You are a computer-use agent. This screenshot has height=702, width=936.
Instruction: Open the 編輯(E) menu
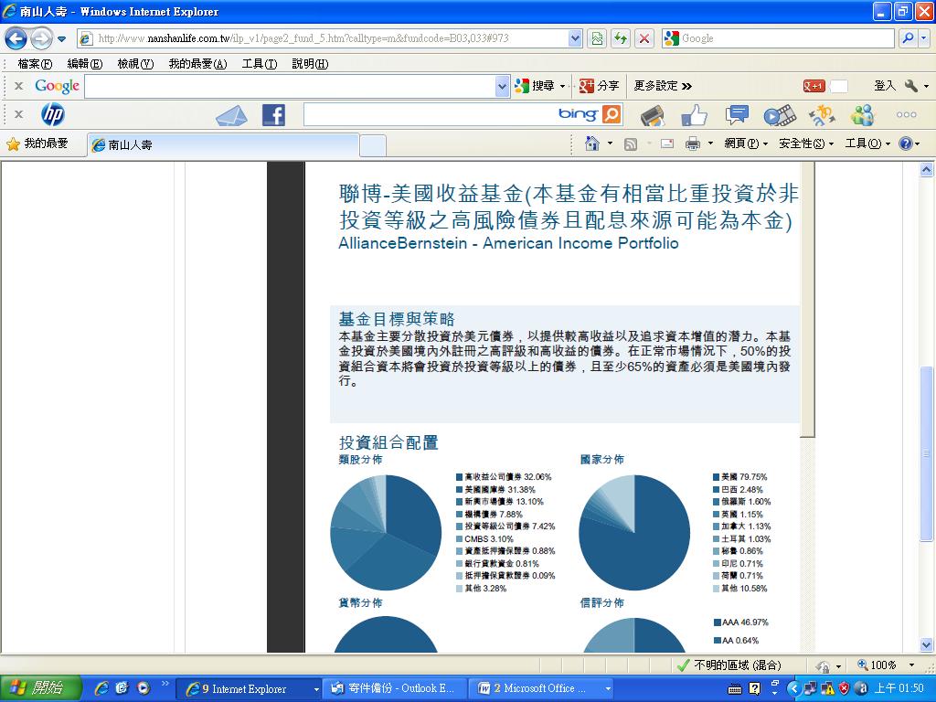click(85, 64)
